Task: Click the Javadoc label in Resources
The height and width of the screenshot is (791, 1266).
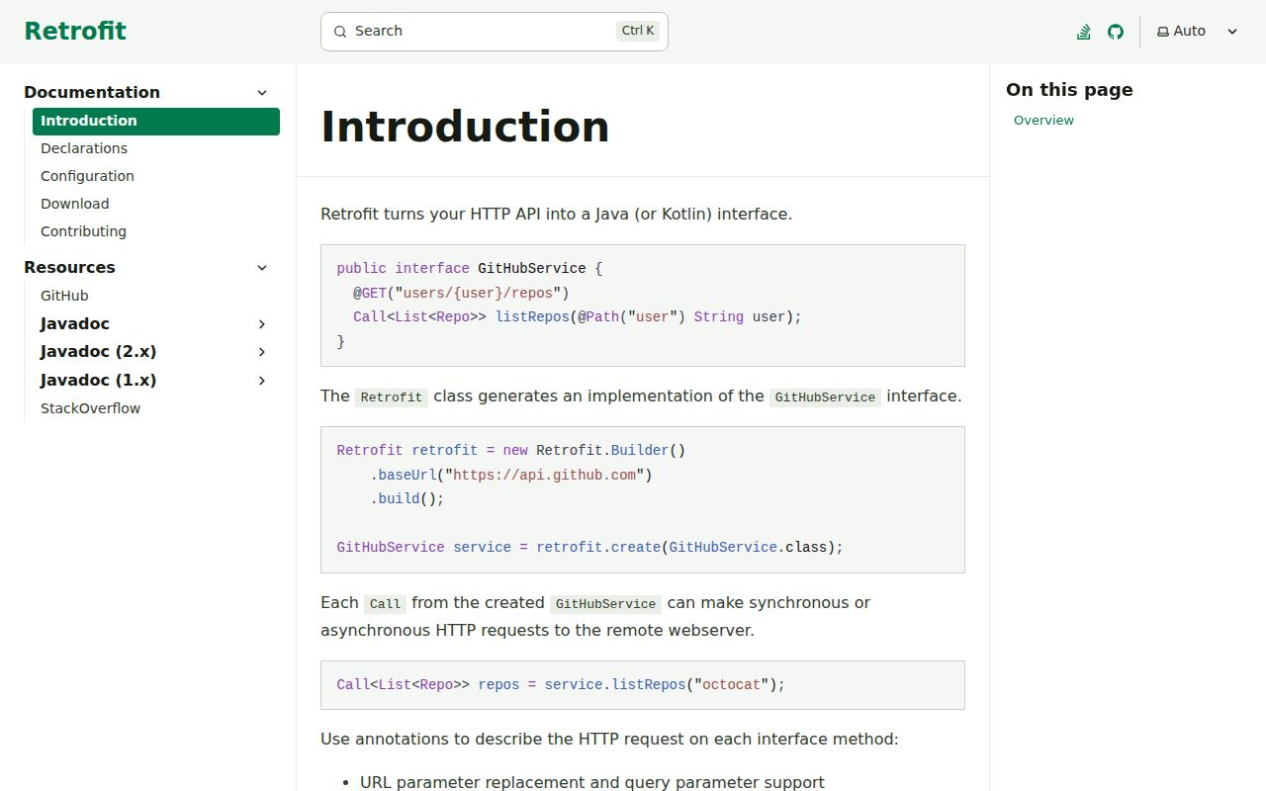Action: (x=75, y=324)
